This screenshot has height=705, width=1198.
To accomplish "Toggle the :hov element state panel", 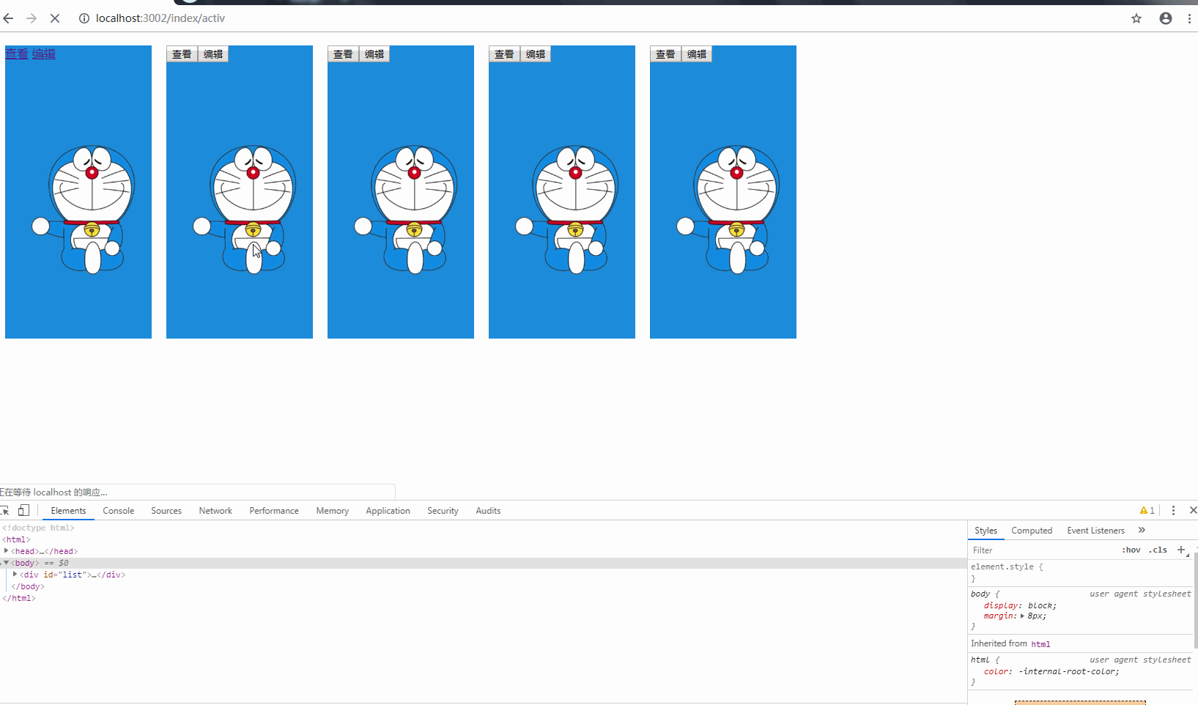I will click(x=1131, y=550).
